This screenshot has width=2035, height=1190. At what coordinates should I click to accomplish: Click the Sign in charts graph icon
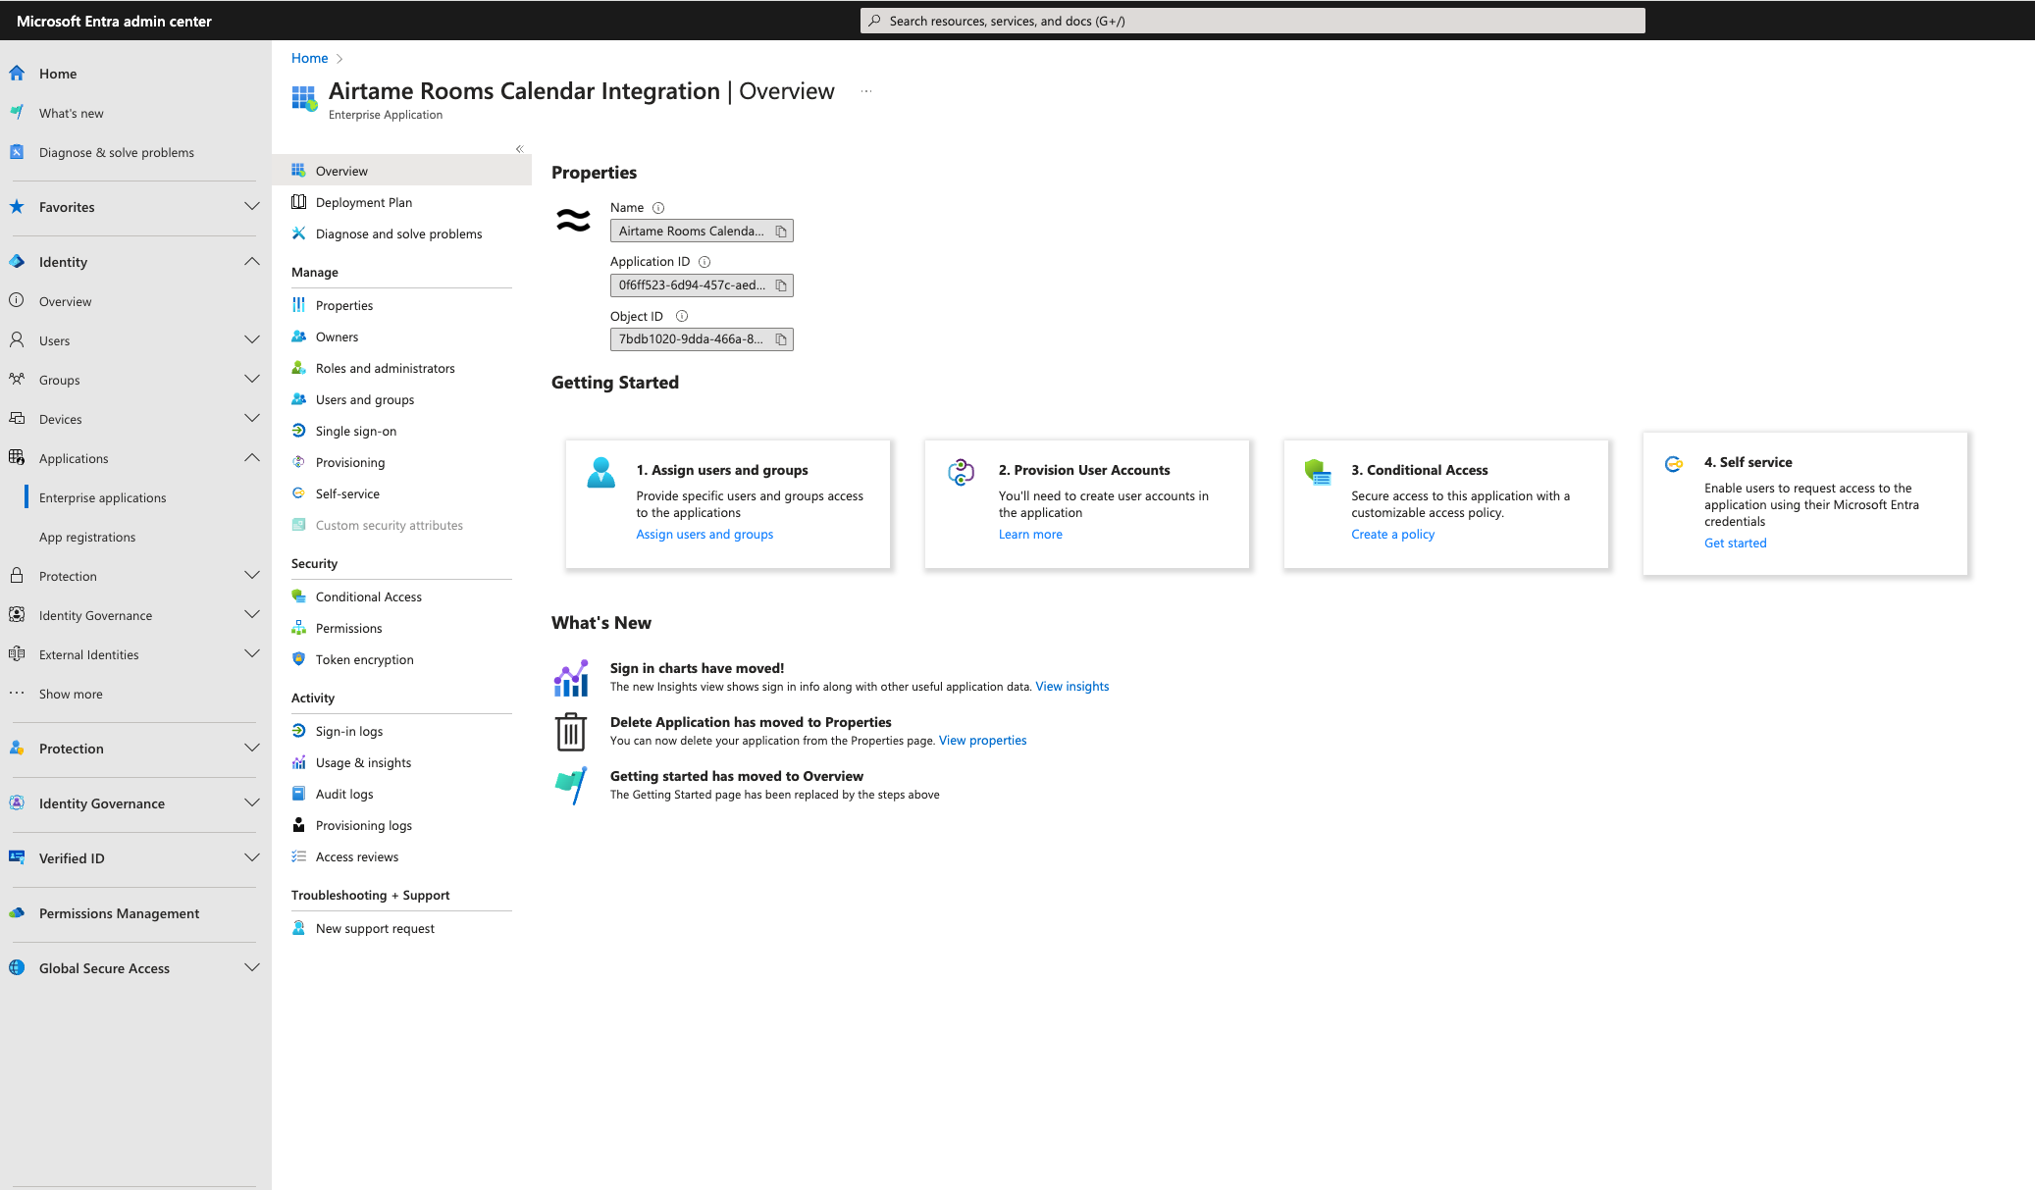tap(571, 678)
